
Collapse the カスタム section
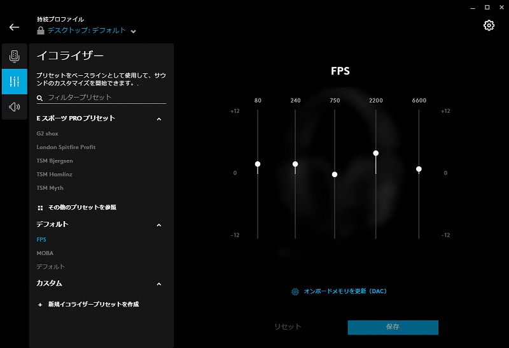[x=158, y=284]
